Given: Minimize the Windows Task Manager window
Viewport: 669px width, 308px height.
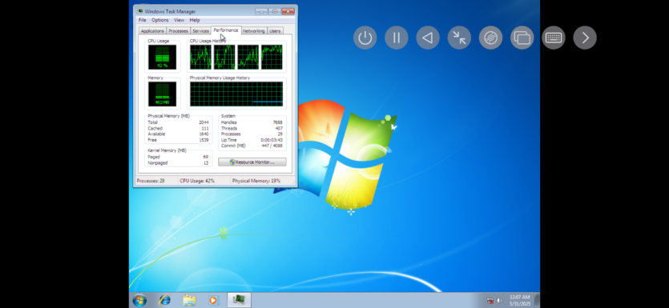Looking at the screenshot, I should pyautogui.click(x=261, y=11).
